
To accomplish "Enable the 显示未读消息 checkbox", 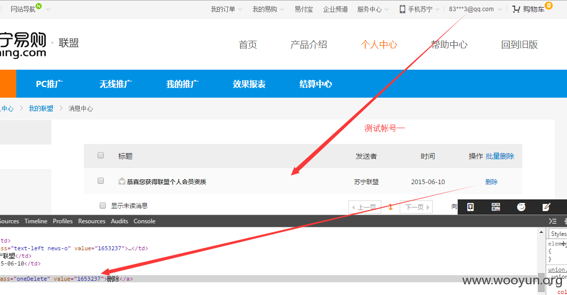I will pos(103,205).
